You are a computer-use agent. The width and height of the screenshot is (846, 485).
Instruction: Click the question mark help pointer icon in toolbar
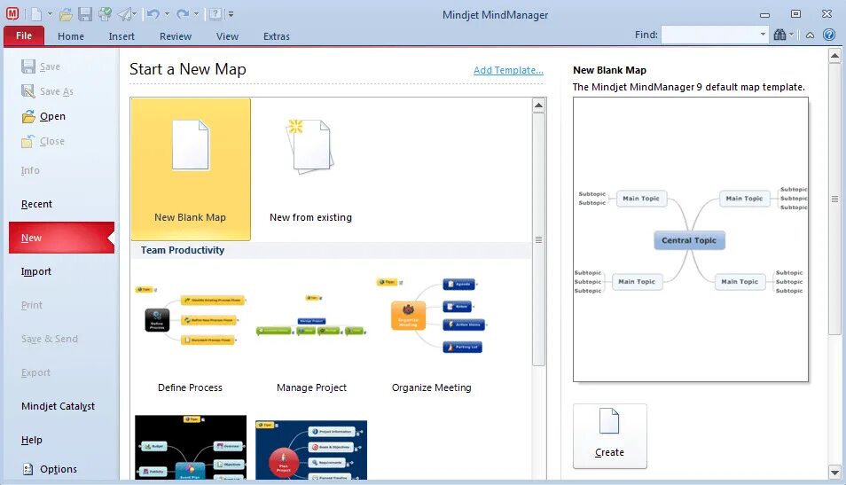click(215, 14)
